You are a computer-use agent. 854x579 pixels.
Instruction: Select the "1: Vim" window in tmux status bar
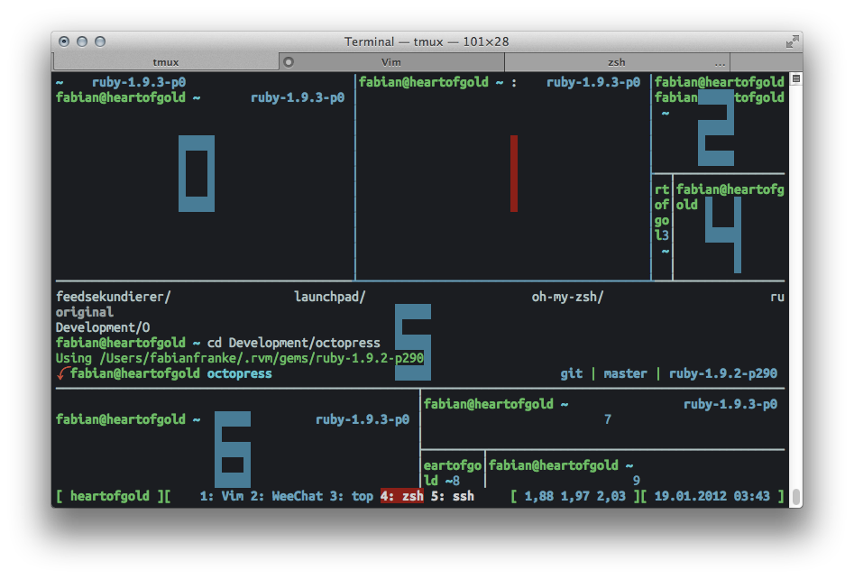click(221, 496)
